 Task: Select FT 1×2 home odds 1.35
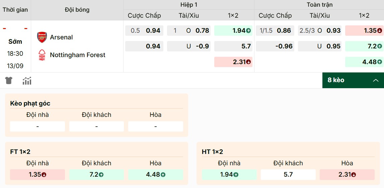[37, 174]
